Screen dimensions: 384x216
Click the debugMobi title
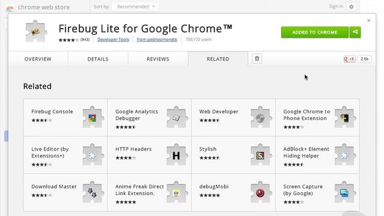coord(214,187)
